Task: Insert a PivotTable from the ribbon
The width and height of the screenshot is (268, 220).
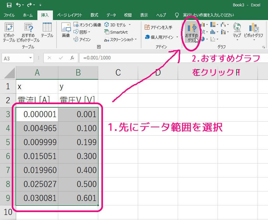Action: click(9, 32)
